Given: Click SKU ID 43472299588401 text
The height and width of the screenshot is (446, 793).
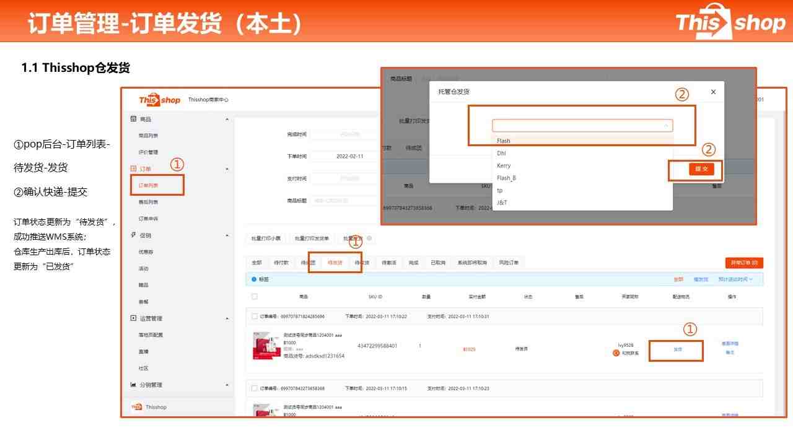Looking at the screenshot, I should point(377,346).
